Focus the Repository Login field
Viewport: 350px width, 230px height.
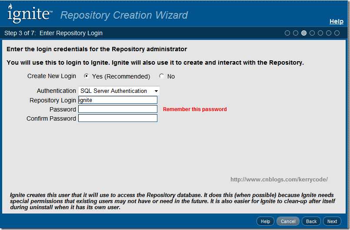coord(118,100)
